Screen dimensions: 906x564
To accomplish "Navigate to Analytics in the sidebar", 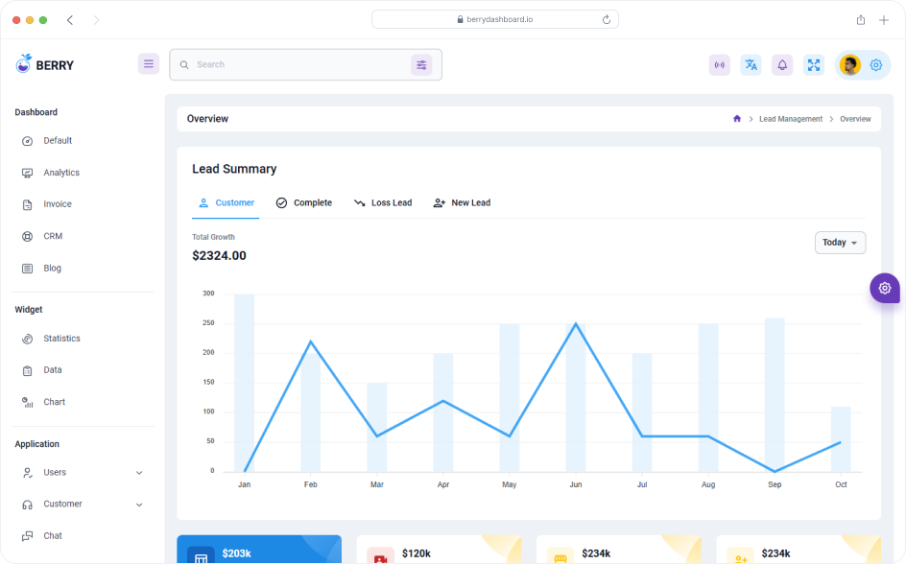I will pos(61,172).
